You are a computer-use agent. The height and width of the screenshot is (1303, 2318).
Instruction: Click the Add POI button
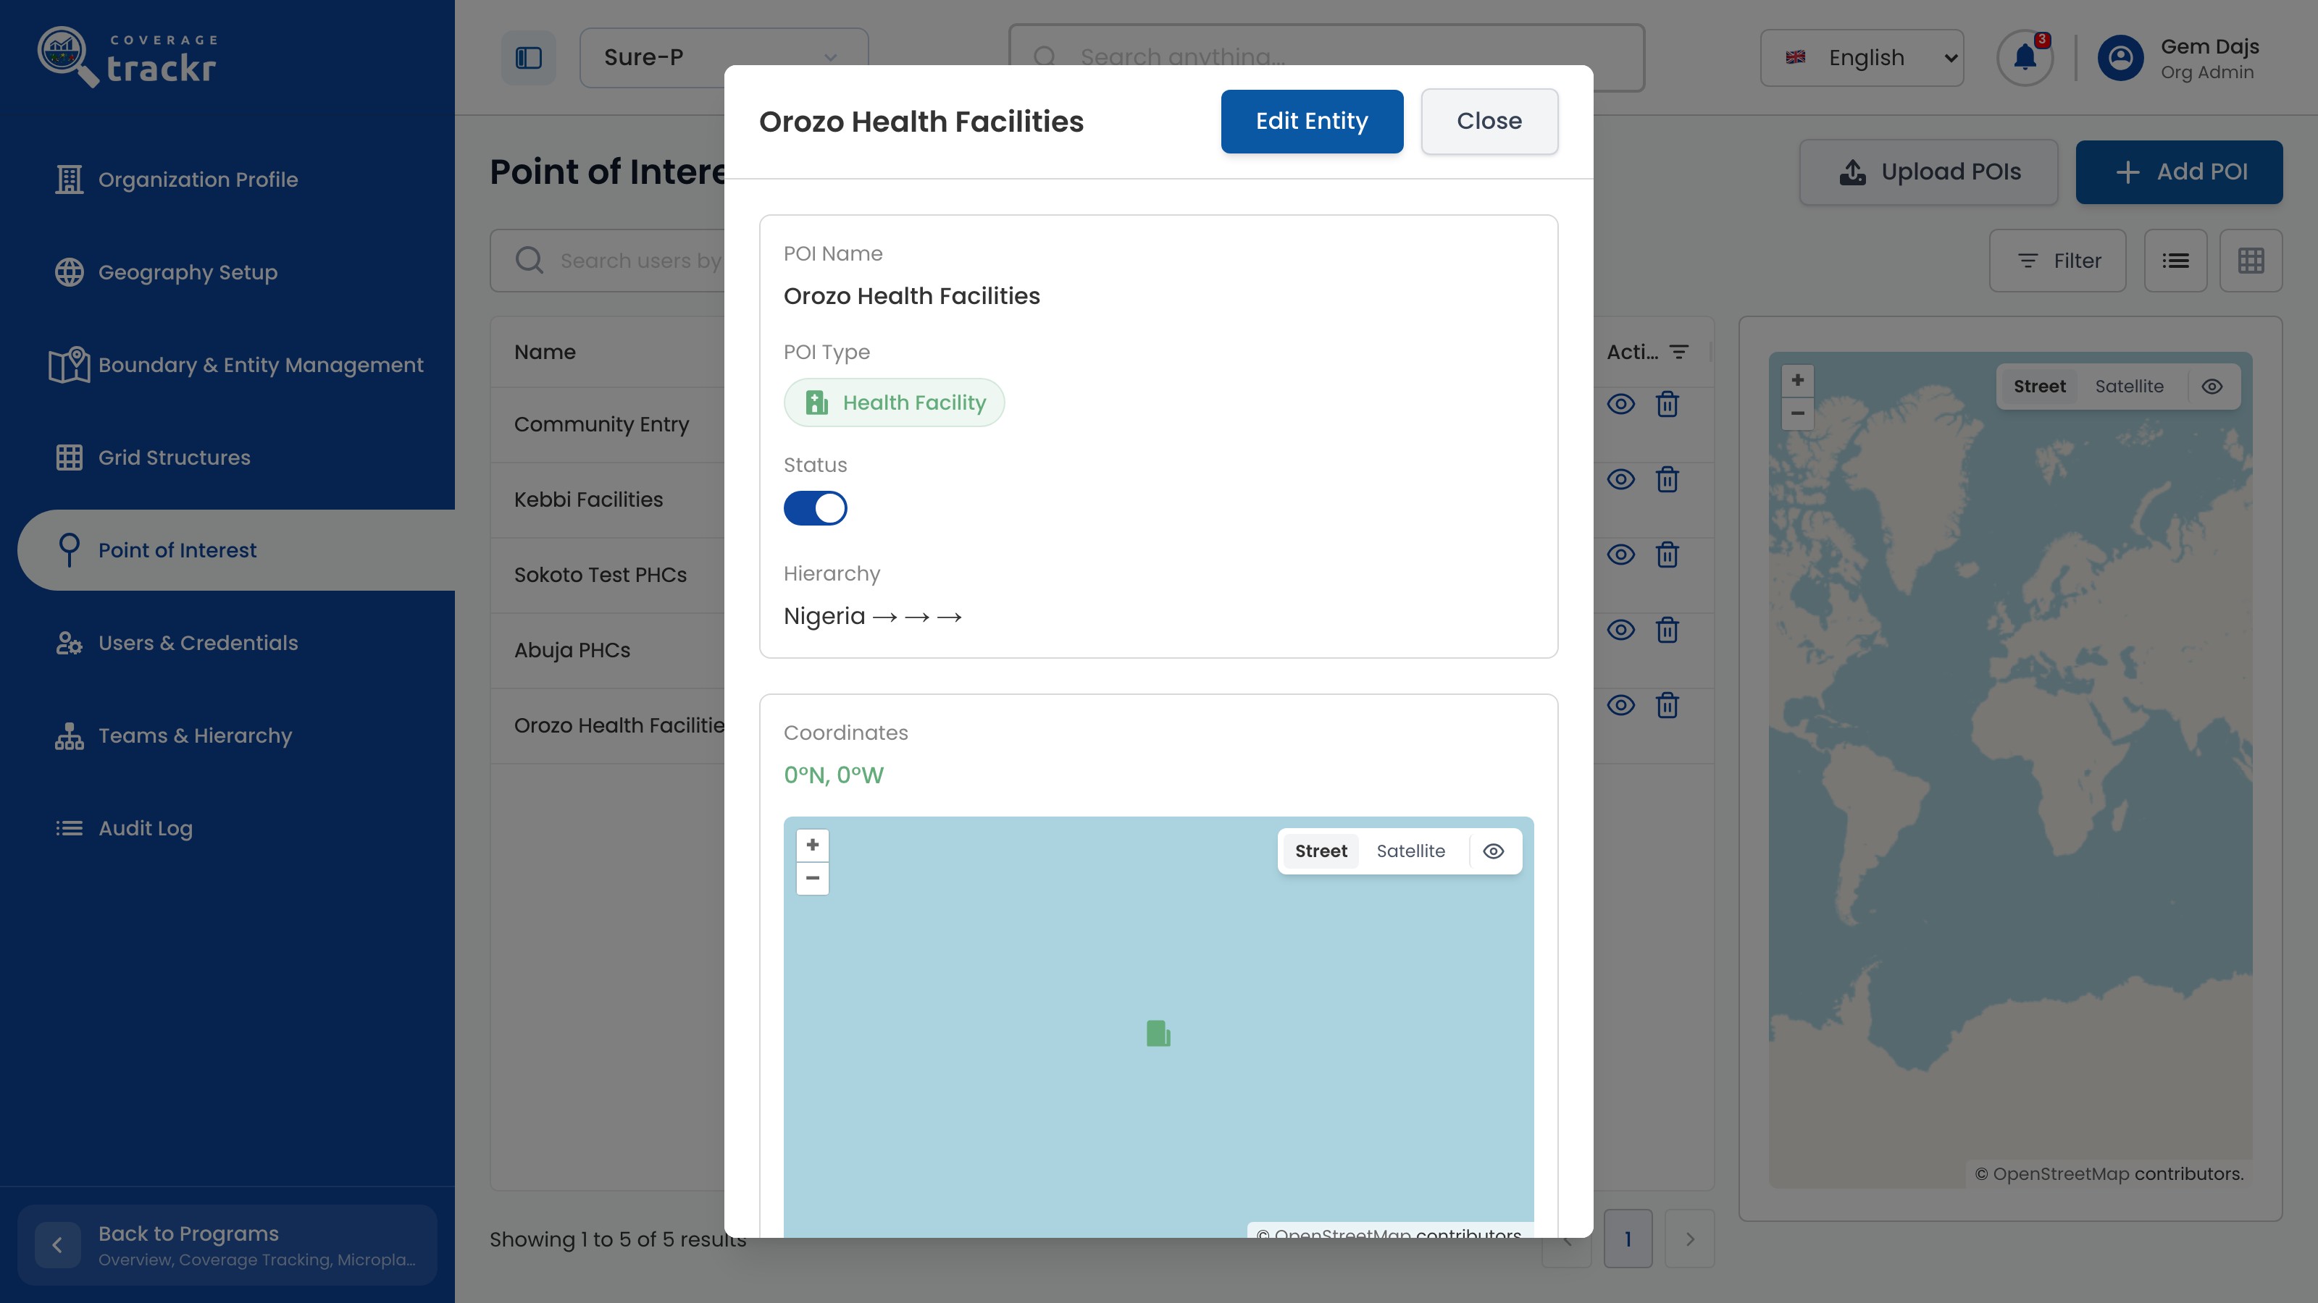click(2180, 172)
